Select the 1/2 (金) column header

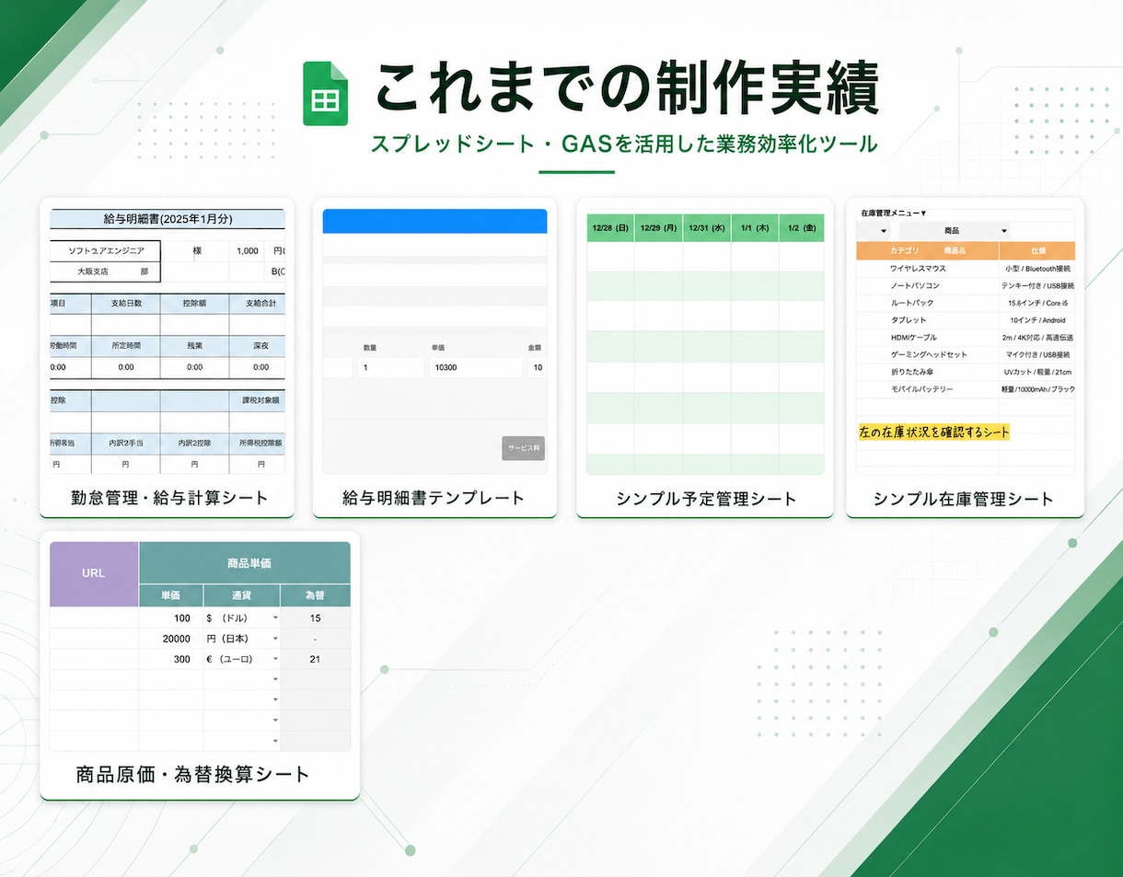pos(801,228)
